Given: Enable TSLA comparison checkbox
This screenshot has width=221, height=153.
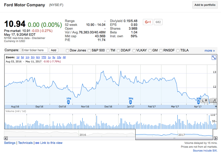Looking at the screenshot, I should 178,51.
